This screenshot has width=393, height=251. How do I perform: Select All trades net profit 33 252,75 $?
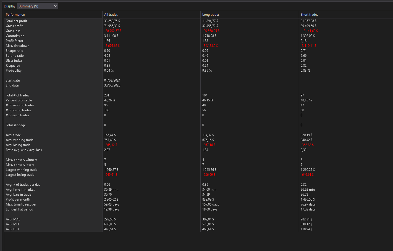pos(112,21)
